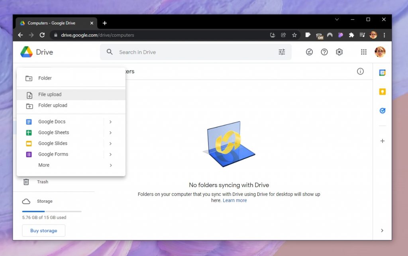
Task: Open Chrome extensions puzzle icon
Action: tap(351, 35)
